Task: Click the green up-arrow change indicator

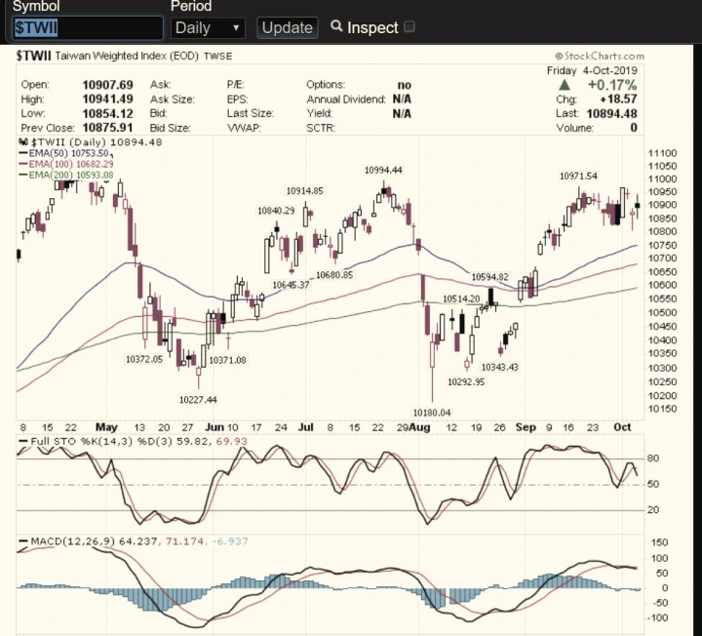Action: [565, 84]
